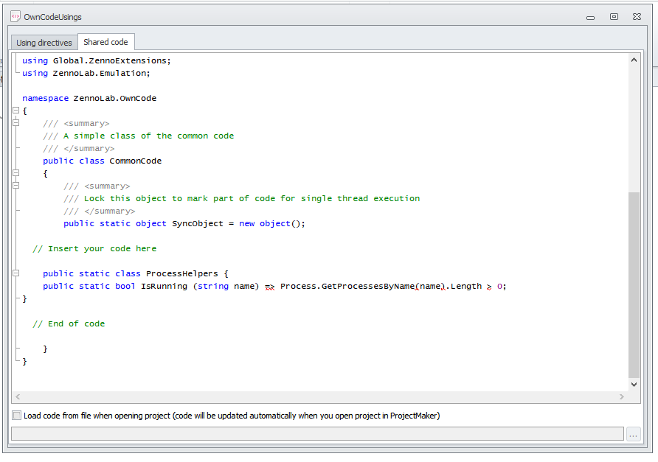Viewport: 658px width, 462px height.
Task: Click the file path input field
Action: 317,434
